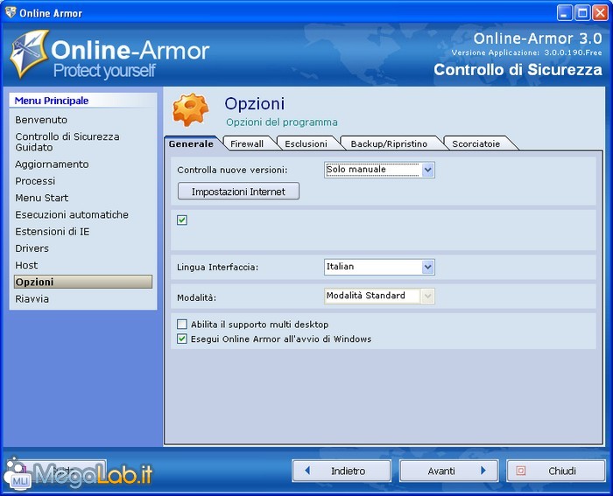The image size is (613, 496).
Task: Open the Modalità Standard dropdown
Action: click(379, 296)
